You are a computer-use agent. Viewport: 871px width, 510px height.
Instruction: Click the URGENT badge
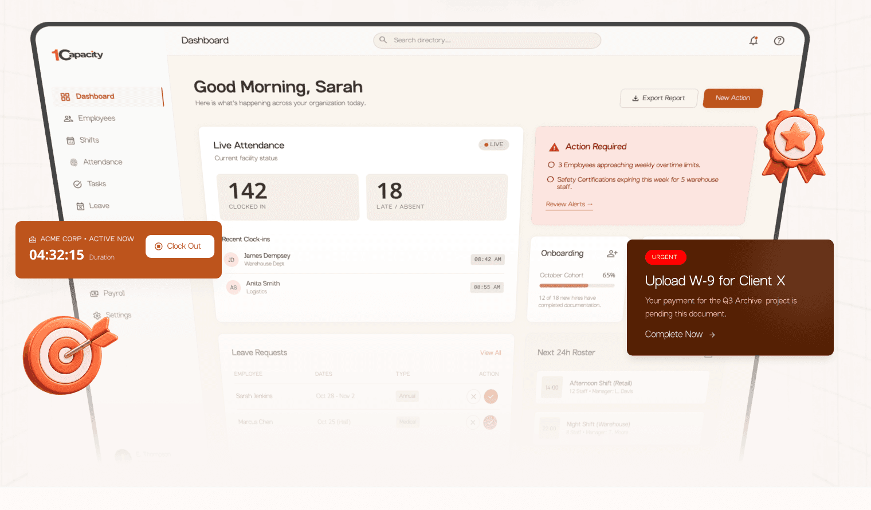coord(665,257)
